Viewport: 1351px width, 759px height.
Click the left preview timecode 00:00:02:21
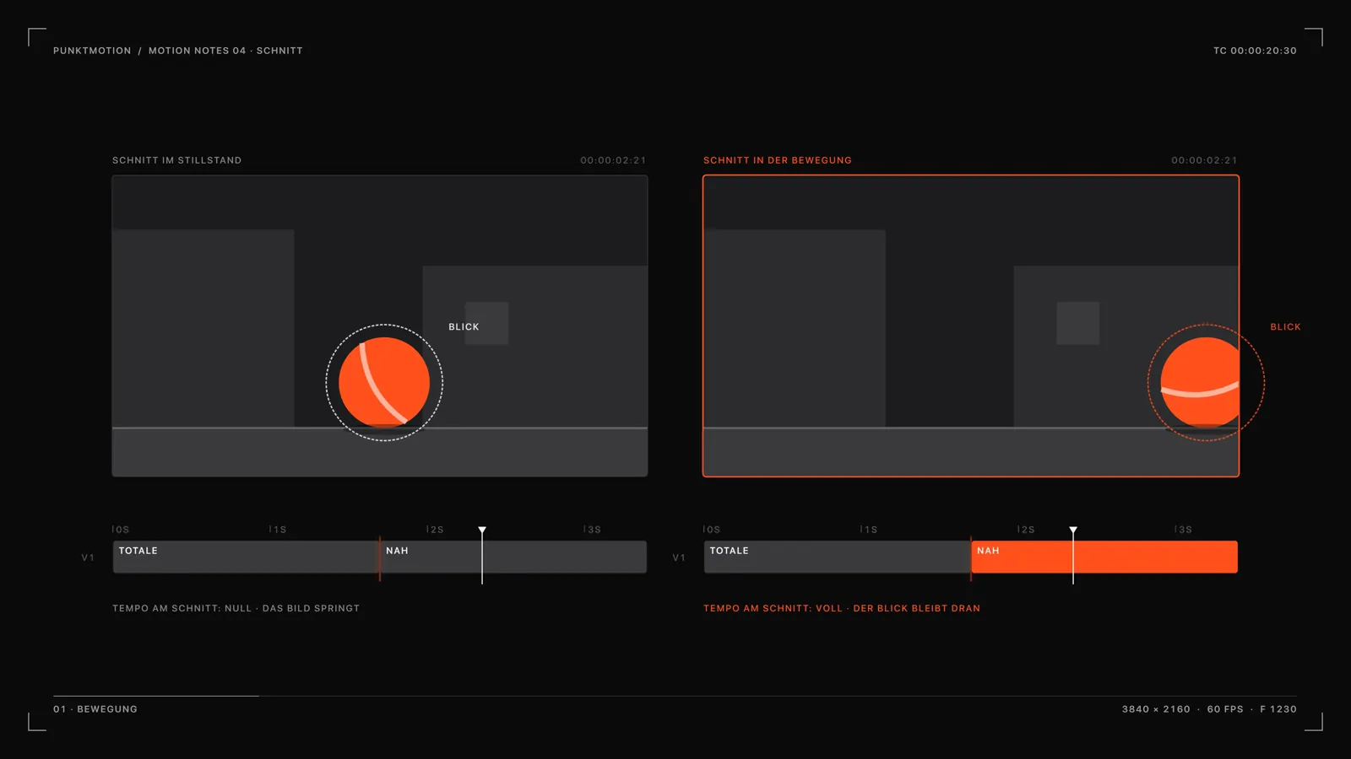(613, 160)
